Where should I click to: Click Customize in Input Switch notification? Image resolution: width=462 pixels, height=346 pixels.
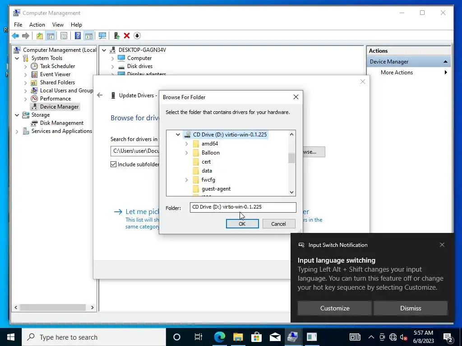pos(335,308)
